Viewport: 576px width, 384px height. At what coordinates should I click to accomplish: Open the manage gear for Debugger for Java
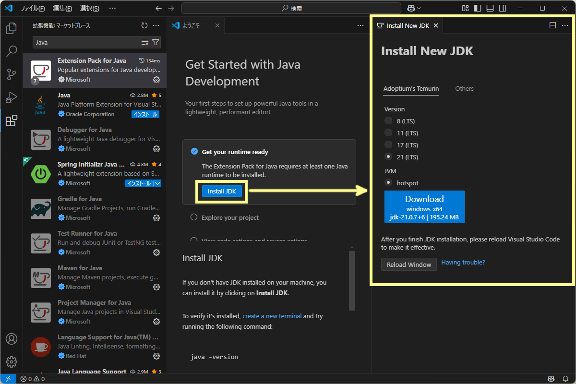[156, 149]
